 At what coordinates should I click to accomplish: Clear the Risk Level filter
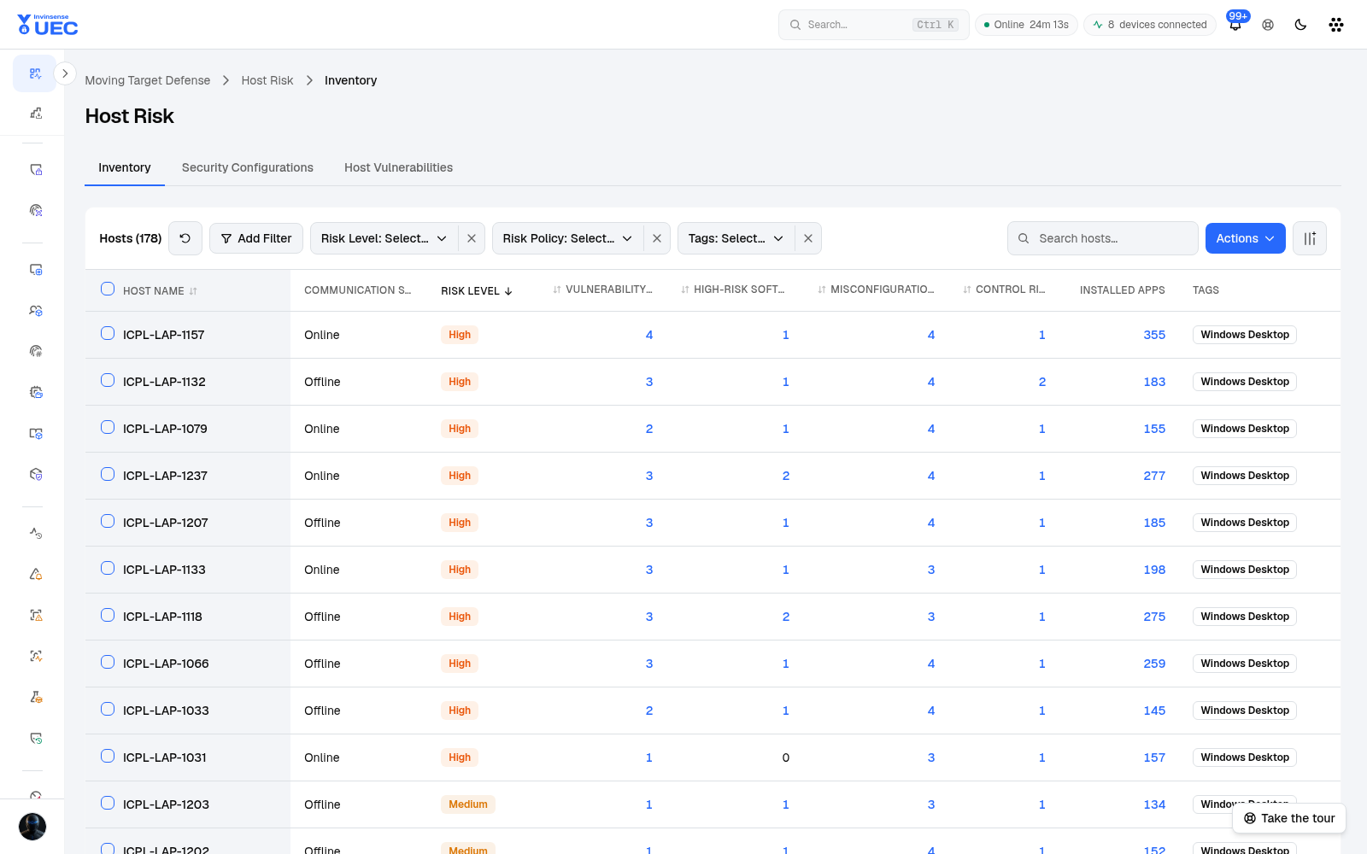pos(472,238)
